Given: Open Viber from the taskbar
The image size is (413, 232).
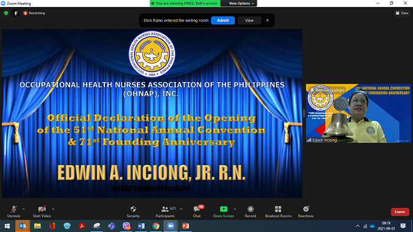Looking at the screenshot, I should 126,226.
